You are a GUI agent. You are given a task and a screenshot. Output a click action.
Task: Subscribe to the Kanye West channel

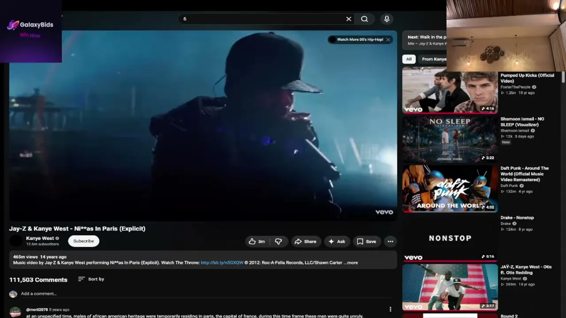[84, 241]
